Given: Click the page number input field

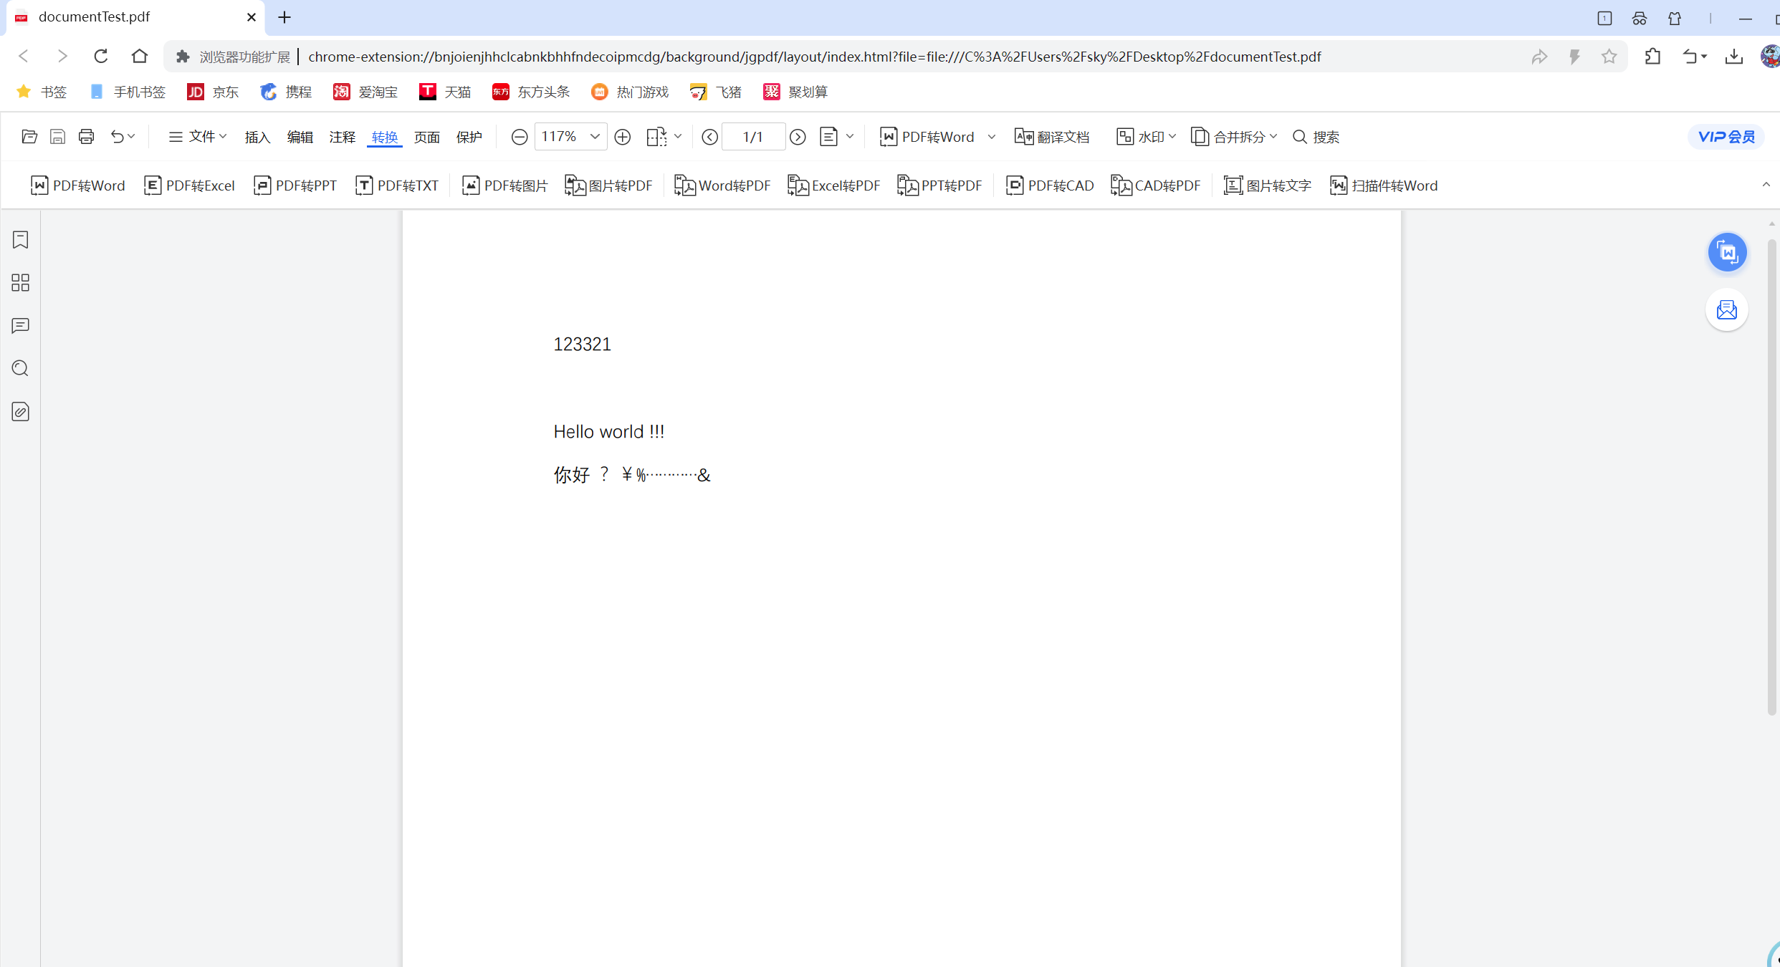Looking at the screenshot, I should 753,137.
